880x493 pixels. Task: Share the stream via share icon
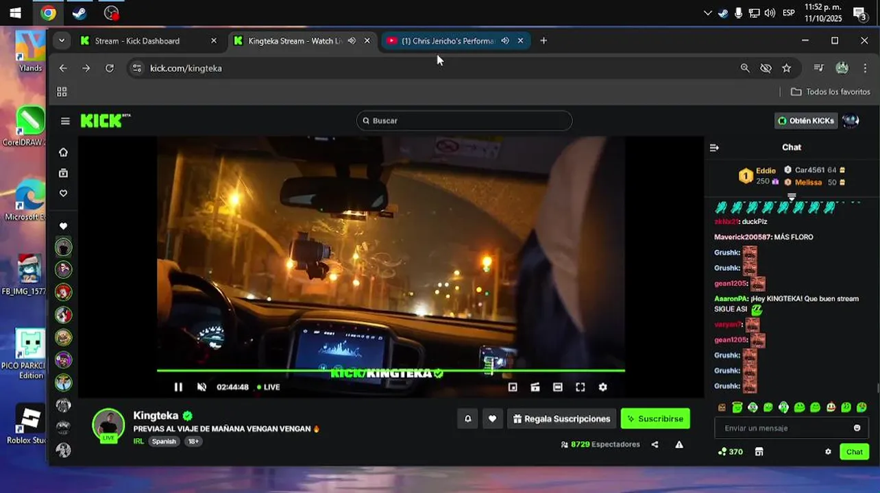(x=655, y=444)
